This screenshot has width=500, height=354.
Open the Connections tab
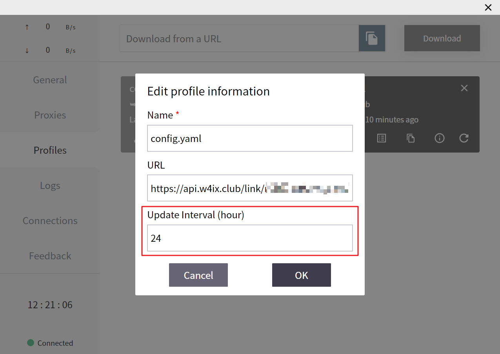[50, 221]
